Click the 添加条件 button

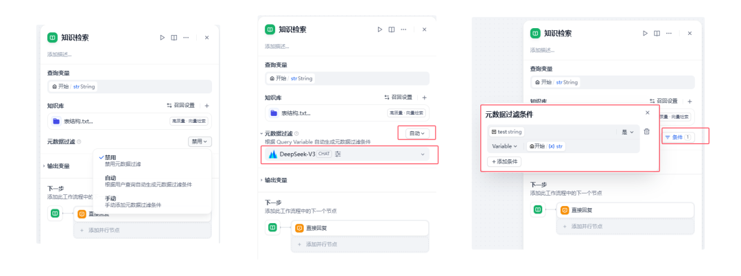[x=504, y=161]
